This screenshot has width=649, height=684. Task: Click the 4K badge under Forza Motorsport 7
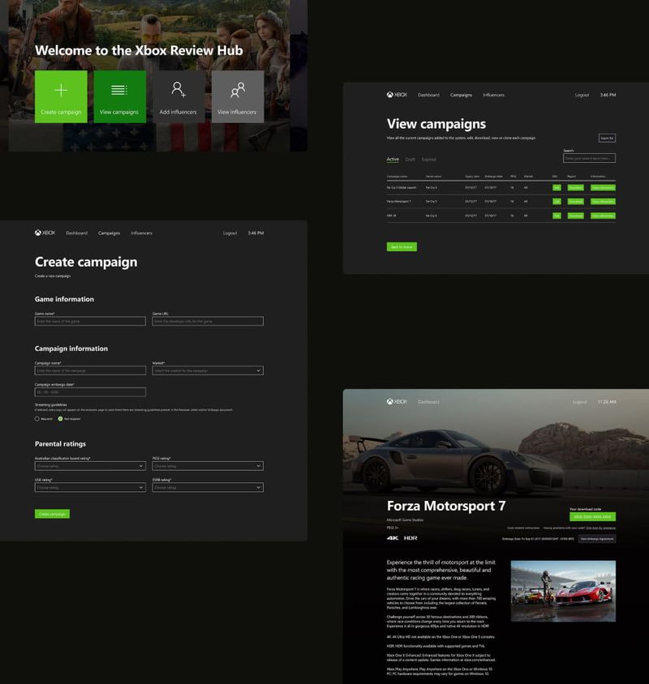click(x=392, y=538)
